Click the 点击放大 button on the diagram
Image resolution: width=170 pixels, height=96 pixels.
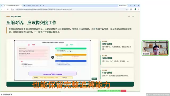pos(94,79)
